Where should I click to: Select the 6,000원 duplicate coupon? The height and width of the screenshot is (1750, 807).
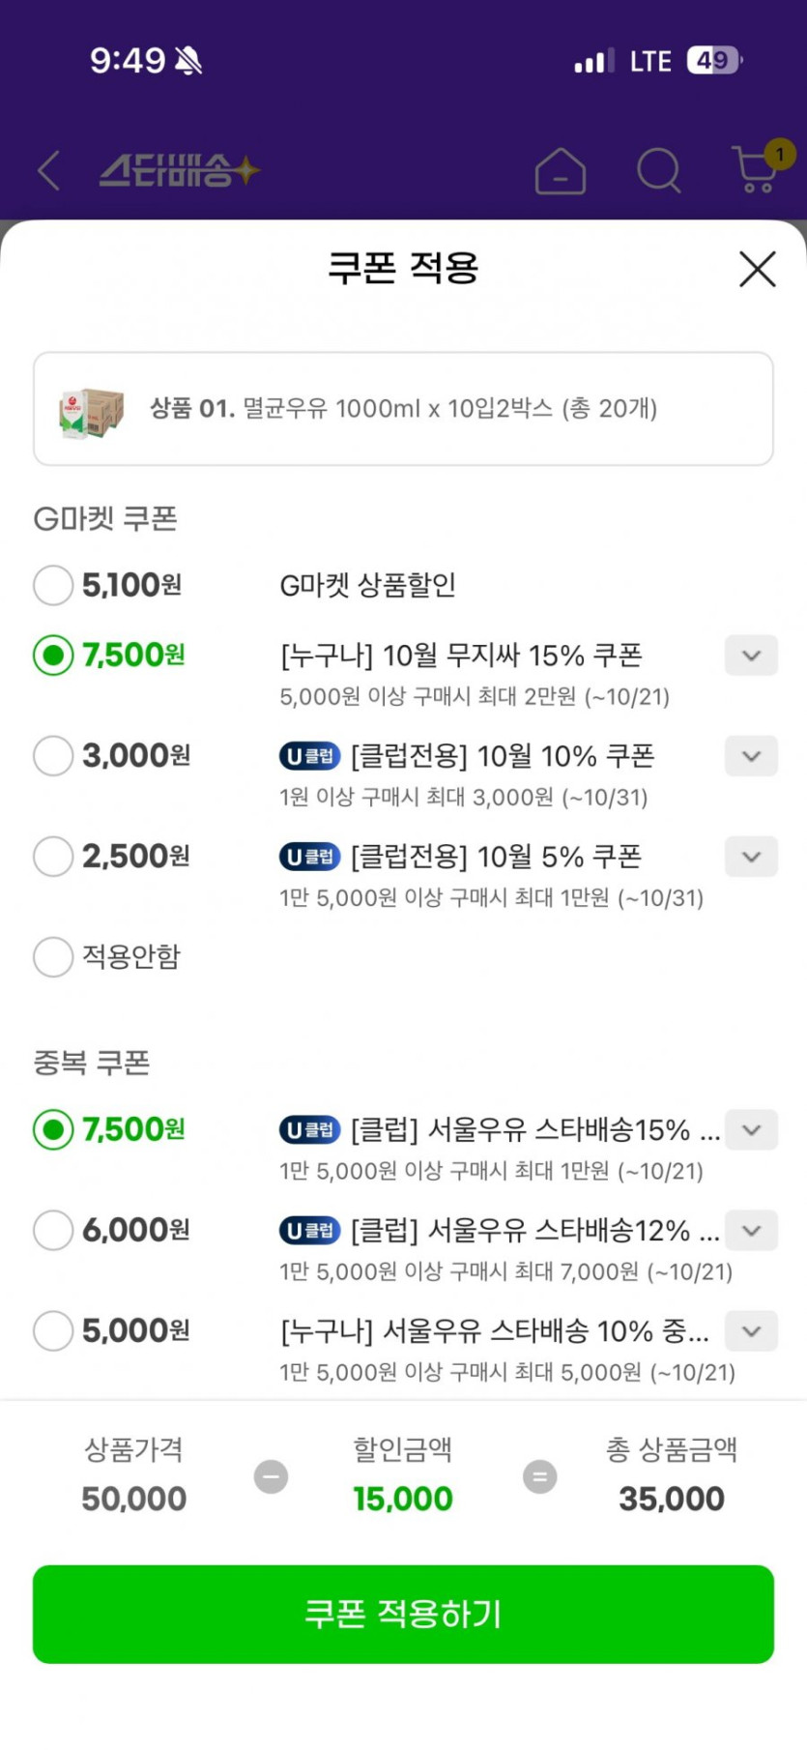(53, 1231)
